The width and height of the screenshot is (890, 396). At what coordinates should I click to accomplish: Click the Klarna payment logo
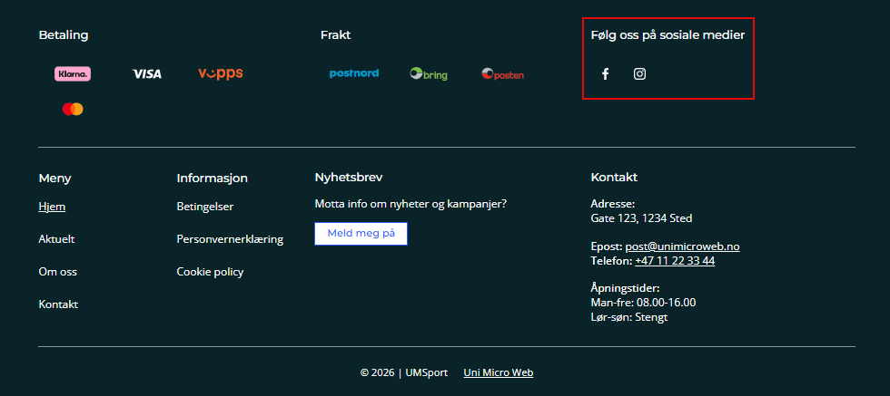click(x=73, y=74)
